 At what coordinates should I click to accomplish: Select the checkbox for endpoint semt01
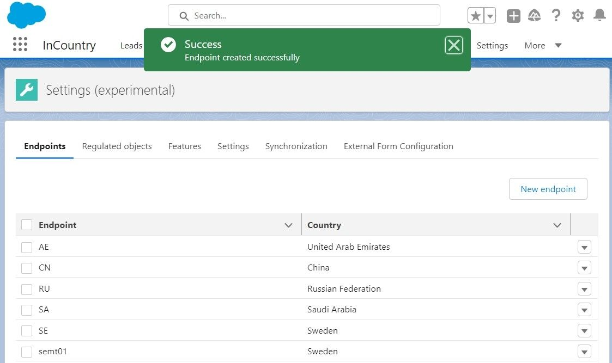click(26, 352)
